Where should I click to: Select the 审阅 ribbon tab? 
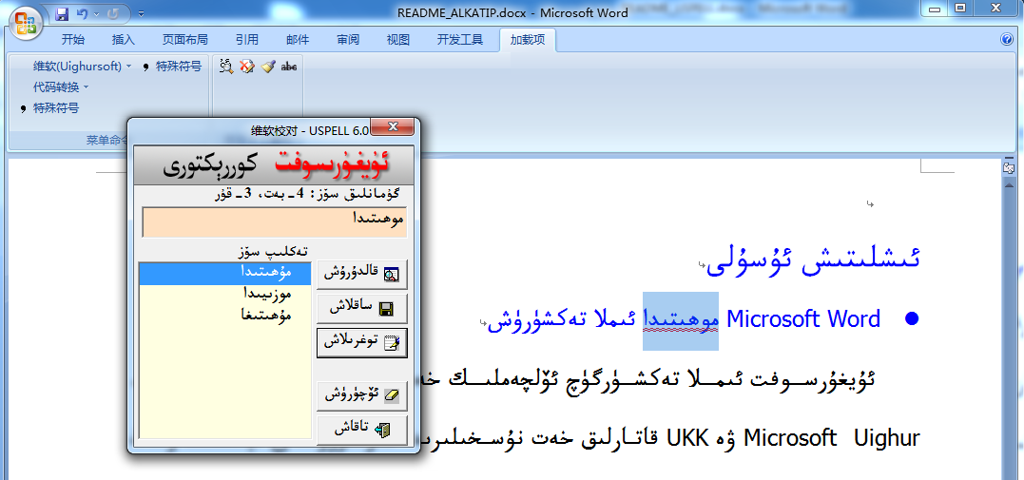(348, 40)
